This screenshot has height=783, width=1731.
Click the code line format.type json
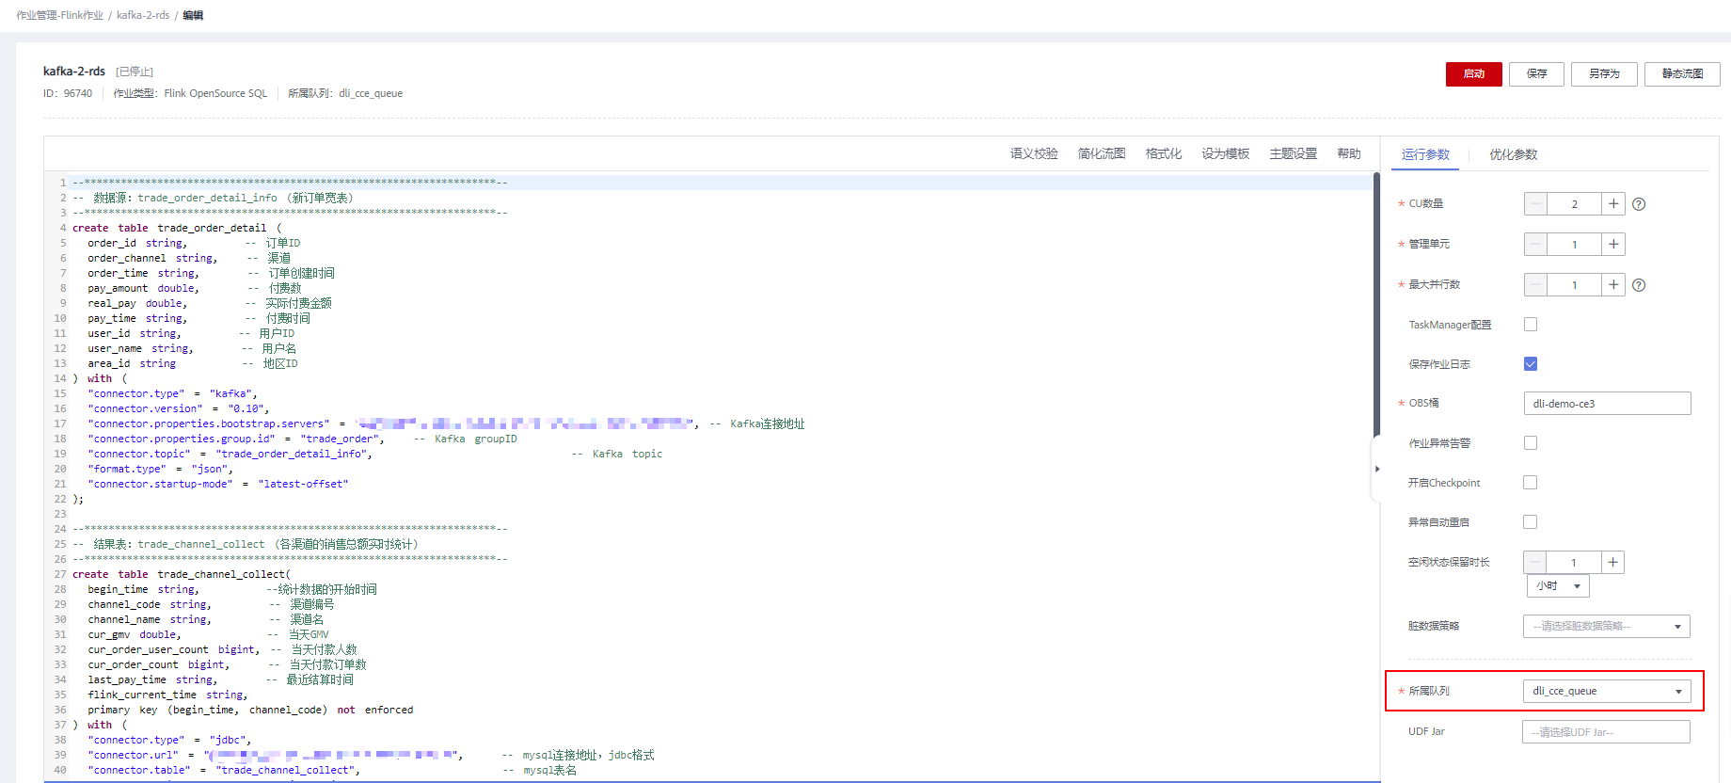tap(160, 469)
